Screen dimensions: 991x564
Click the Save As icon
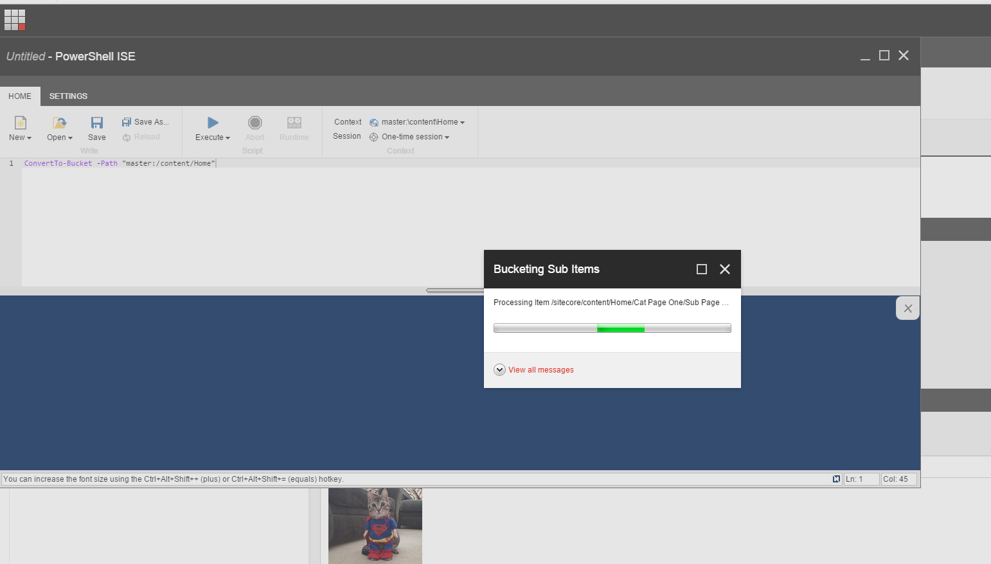(127, 122)
